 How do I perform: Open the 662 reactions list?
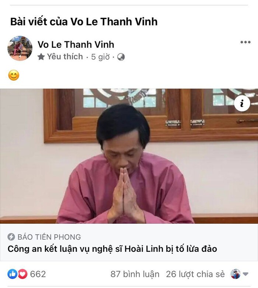[38, 274]
